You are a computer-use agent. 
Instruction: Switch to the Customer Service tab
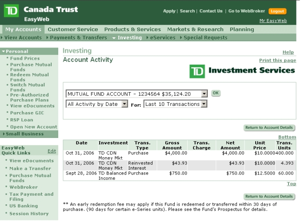[73, 29]
